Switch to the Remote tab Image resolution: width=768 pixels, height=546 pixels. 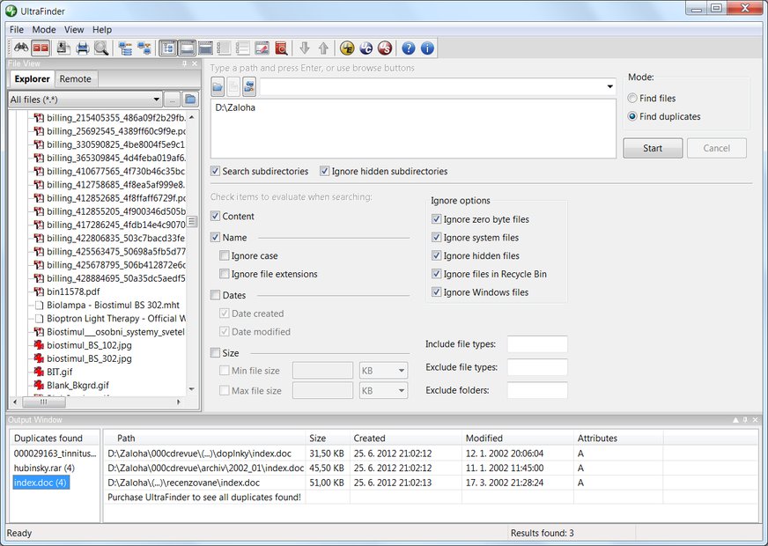(x=75, y=79)
